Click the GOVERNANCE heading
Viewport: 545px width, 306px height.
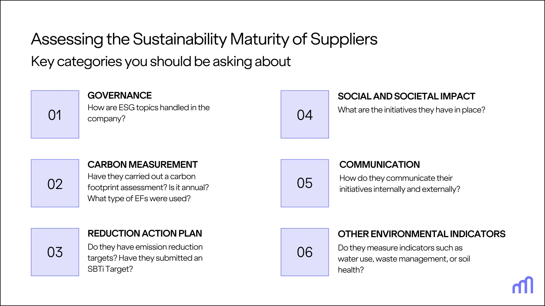point(120,95)
